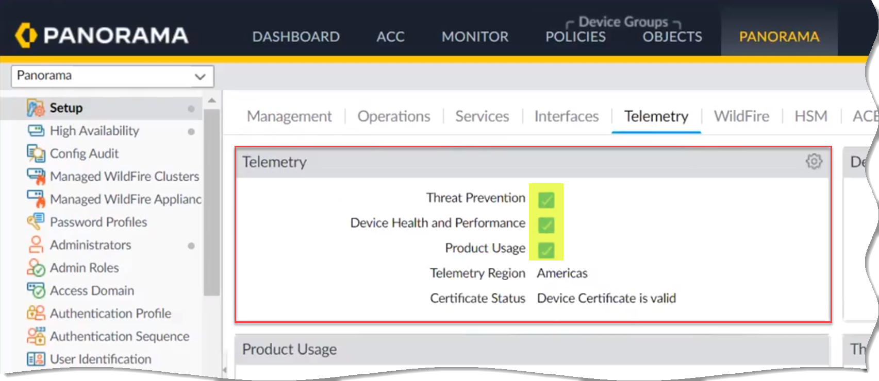Viewport: 879px width, 381px height.
Task: Click the High Availability icon
Action: click(36, 131)
